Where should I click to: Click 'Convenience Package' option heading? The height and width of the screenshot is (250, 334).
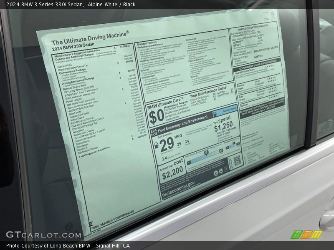[x=72, y=71]
